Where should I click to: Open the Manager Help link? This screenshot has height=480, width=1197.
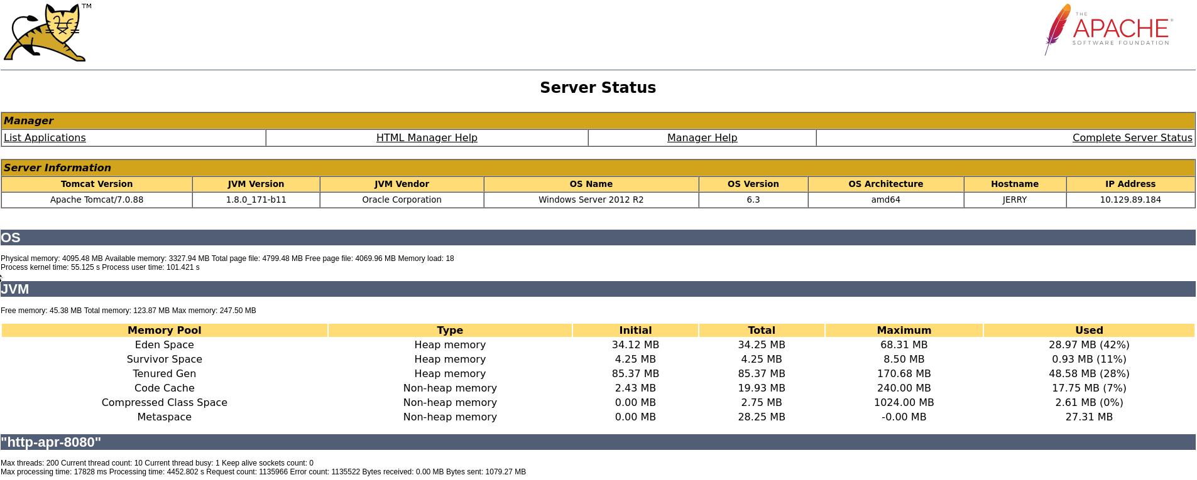click(702, 138)
